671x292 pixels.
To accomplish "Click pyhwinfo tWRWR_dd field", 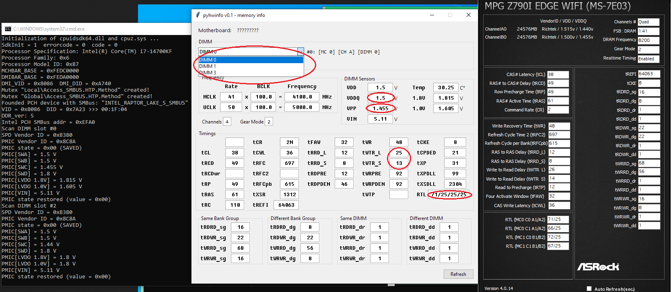I will pos(449,259).
